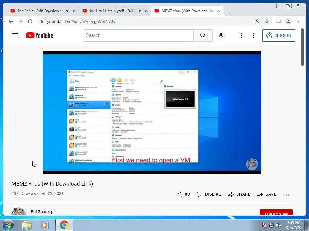
Task: Click the browser forward arrow
Action: (21, 21)
